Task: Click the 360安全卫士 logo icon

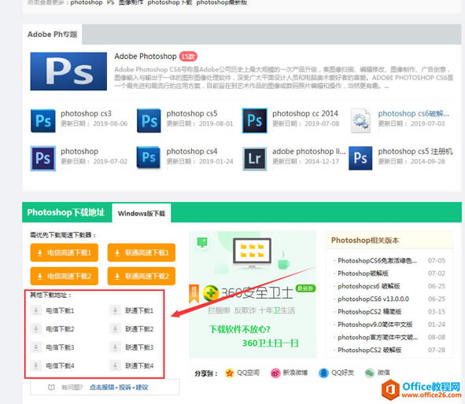Action: [x=211, y=293]
